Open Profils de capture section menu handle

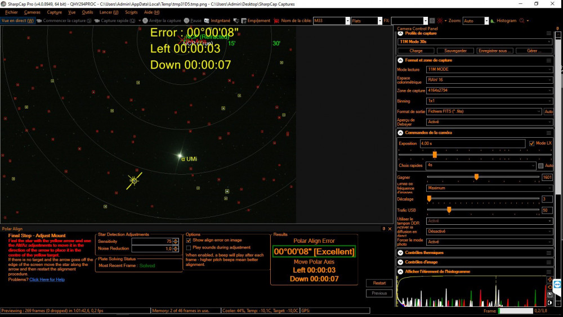coord(548,33)
